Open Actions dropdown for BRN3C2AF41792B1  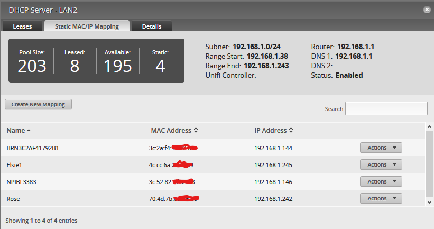381,148
